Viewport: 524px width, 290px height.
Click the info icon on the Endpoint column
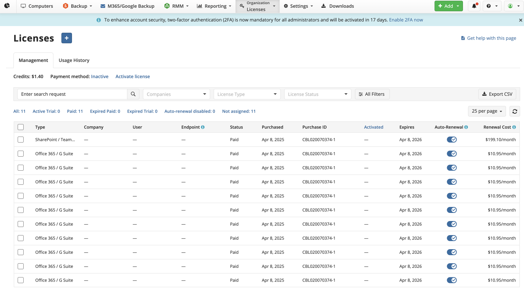202,127
